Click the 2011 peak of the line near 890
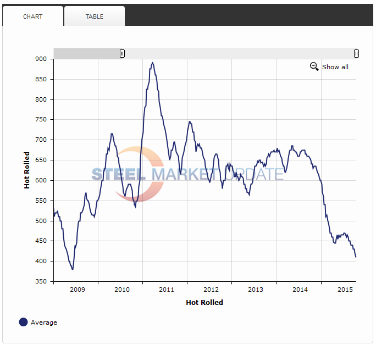 (152, 63)
